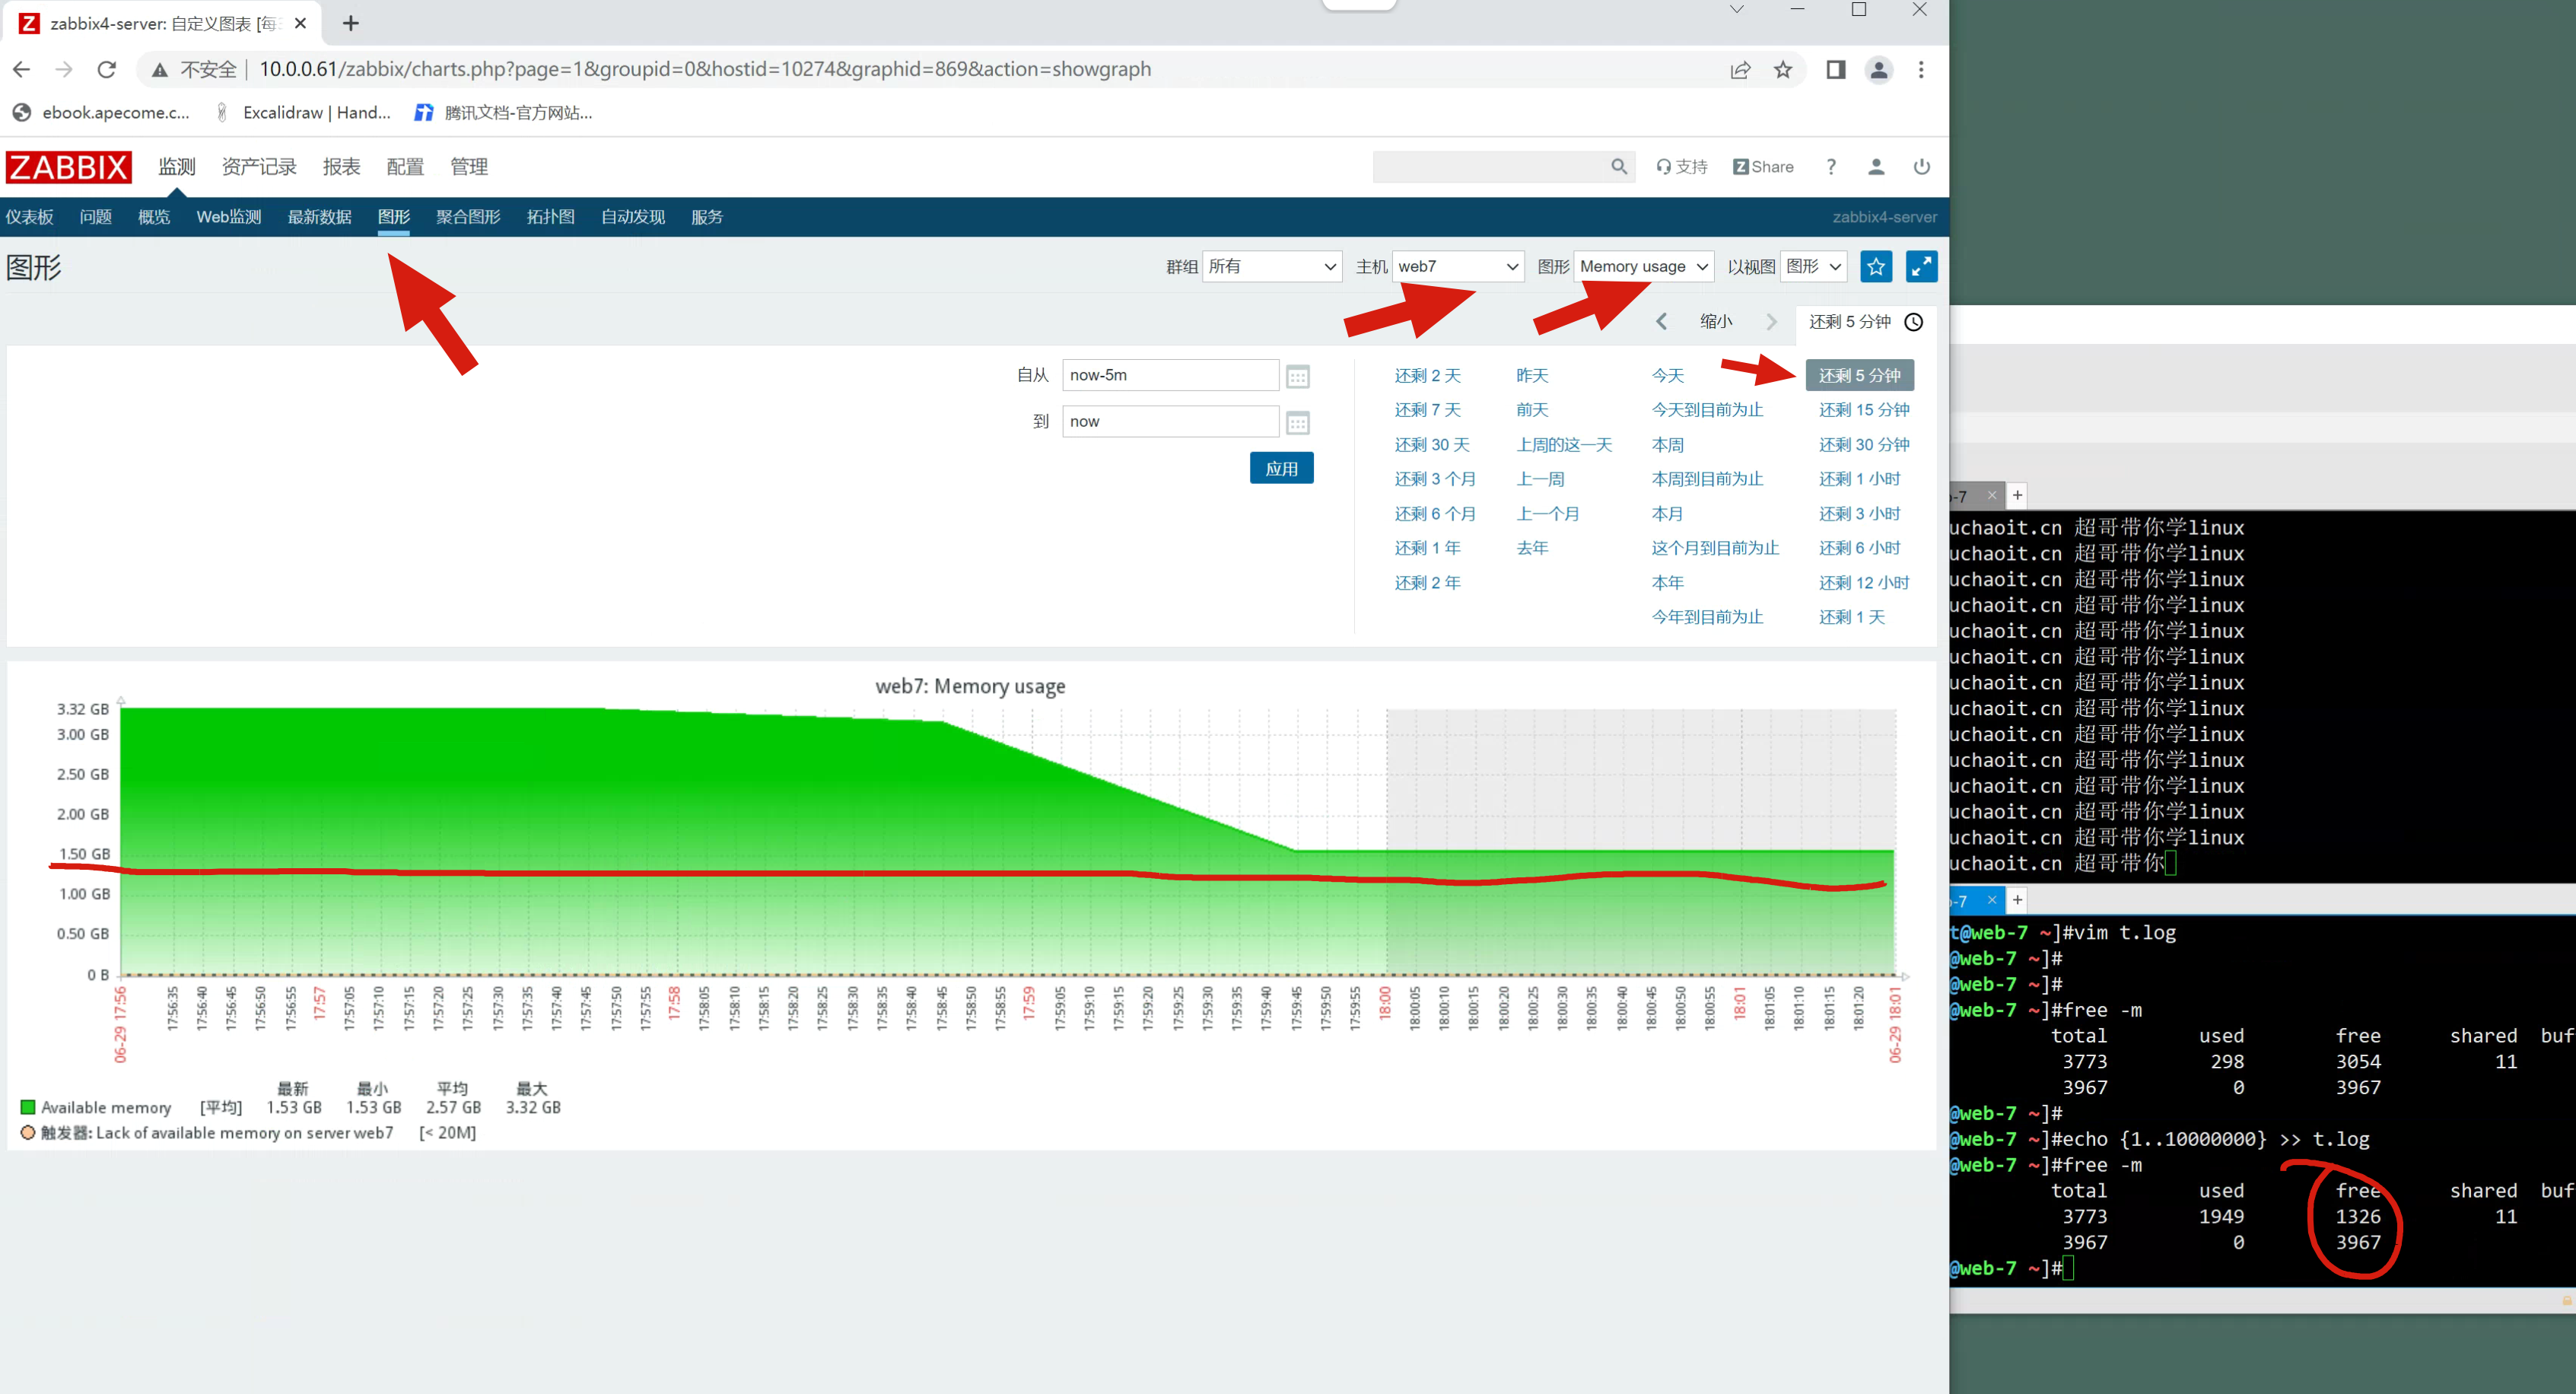Click the clock icon beside 还剩 5 分钟
Viewport: 2576px width, 1394px height.
(x=1913, y=322)
